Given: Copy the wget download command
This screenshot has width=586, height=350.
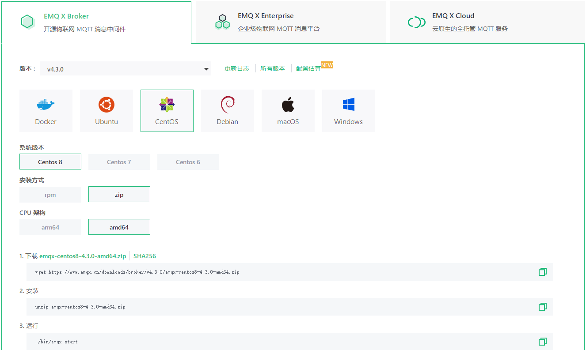Looking at the screenshot, I should tap(543, 272).
